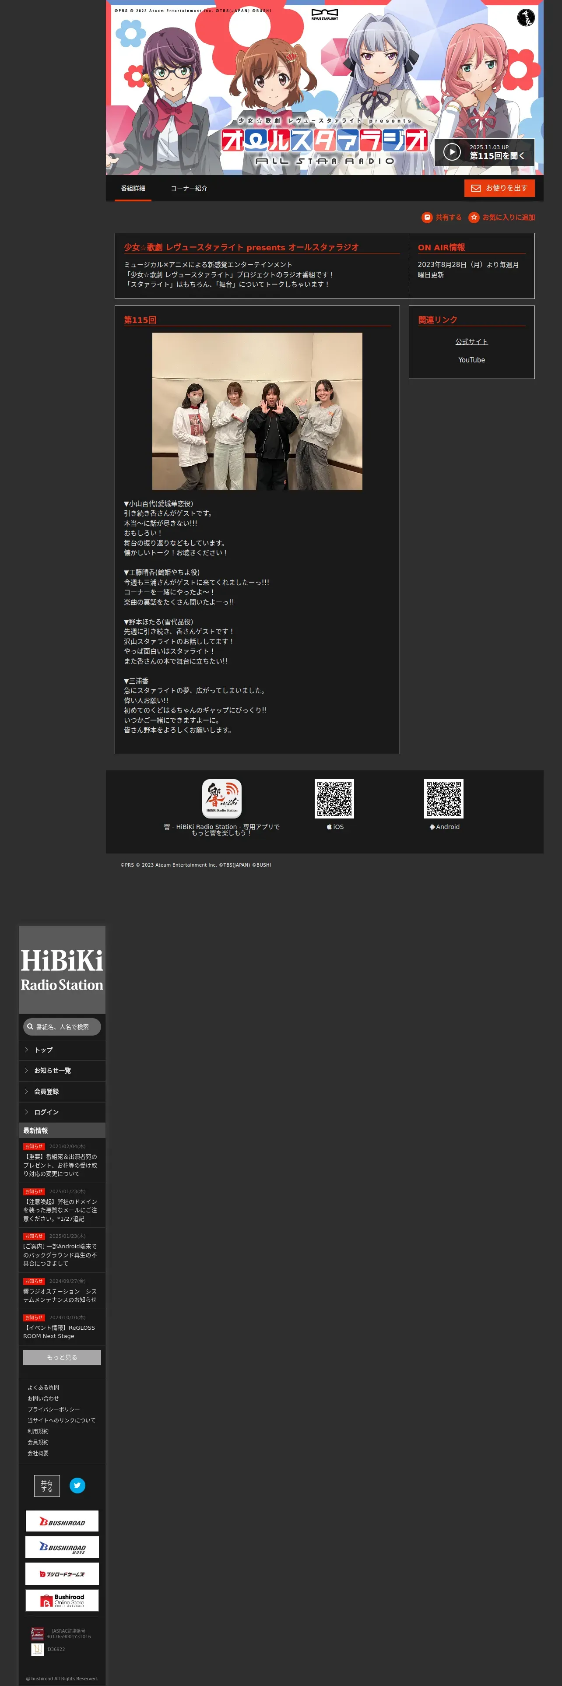562x1686 pixels.
Task: Click the 番組名、人名で検索 search field
Action: point(62,1027)
